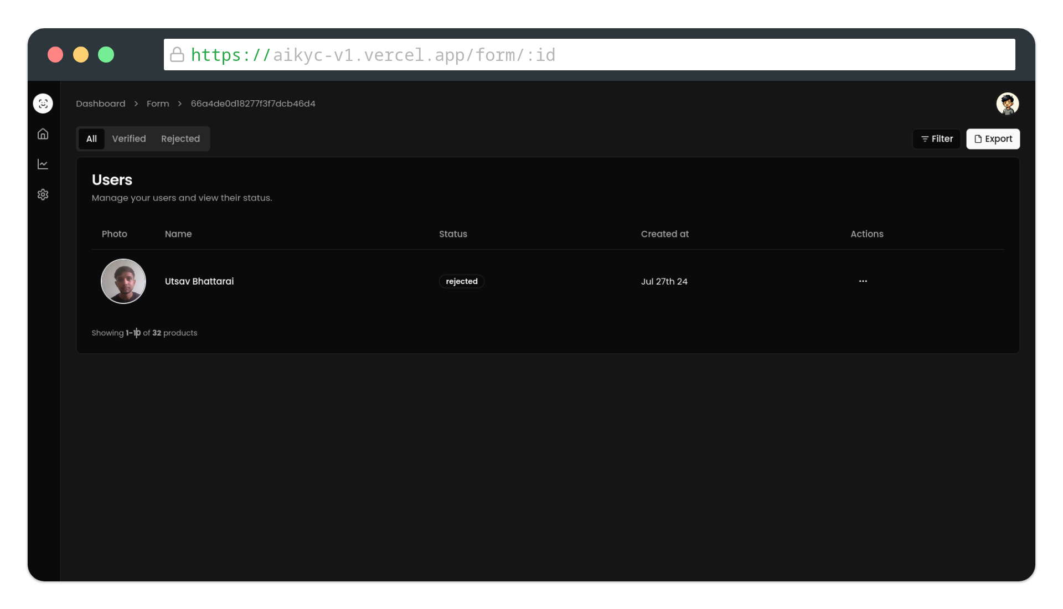Viewport: 1063px width, 609px height.
Task: Switch to the Verified tab
Action: (129, 139)
